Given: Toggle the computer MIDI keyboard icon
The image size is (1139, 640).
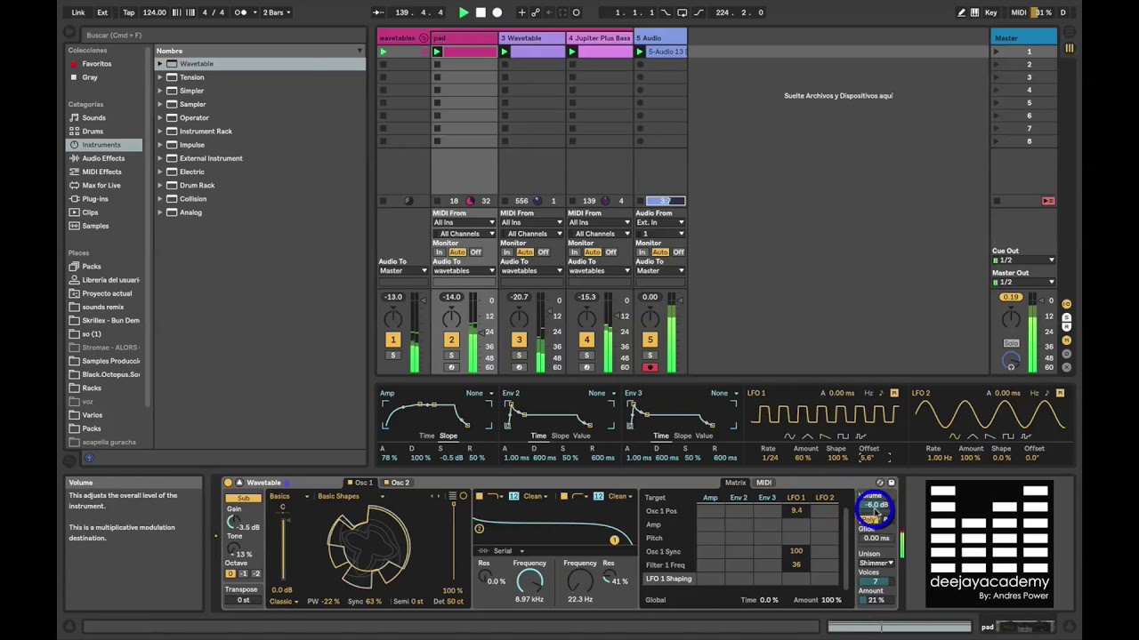Looking at the screenshot, I should [975, 12].
